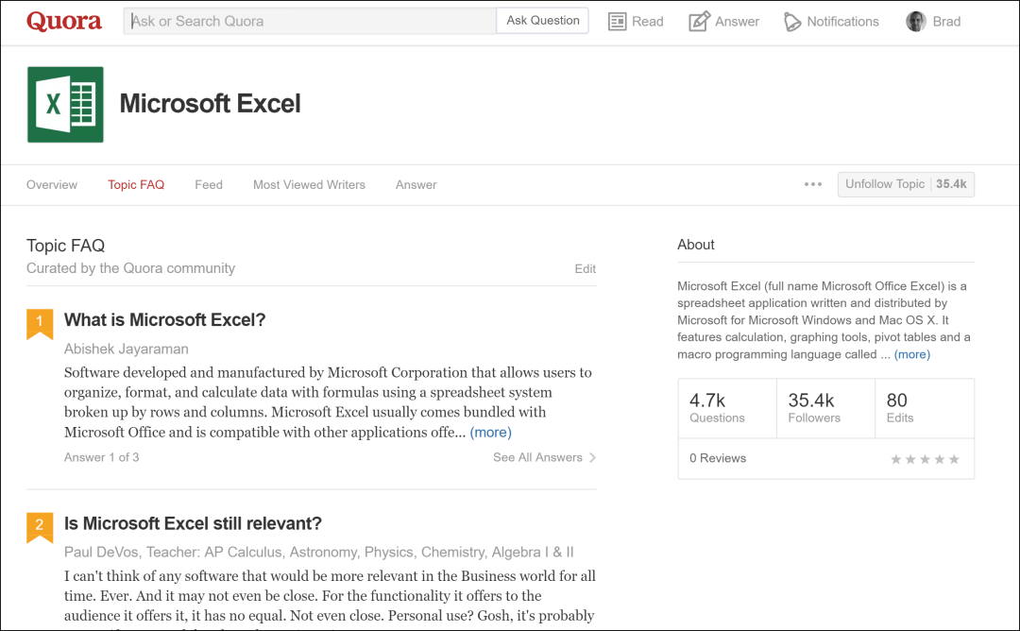Open the Feed tab
Viewport: 1020px width, 631px height.
(209, 185)
